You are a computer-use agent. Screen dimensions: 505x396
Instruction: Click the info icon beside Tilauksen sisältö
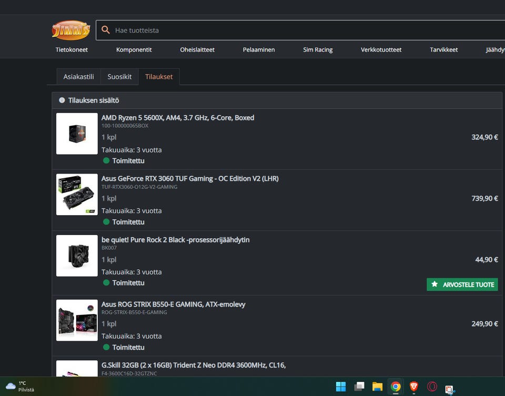pyautogui.click(x=62, y=100)
